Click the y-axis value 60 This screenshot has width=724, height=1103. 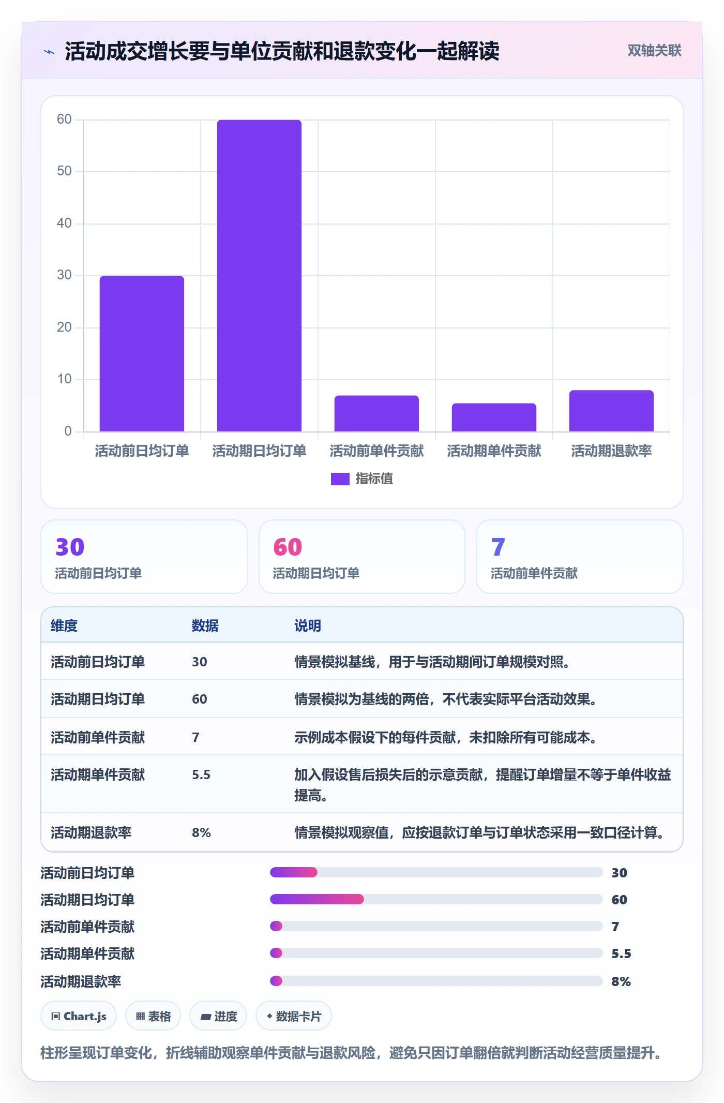(64, 119)
